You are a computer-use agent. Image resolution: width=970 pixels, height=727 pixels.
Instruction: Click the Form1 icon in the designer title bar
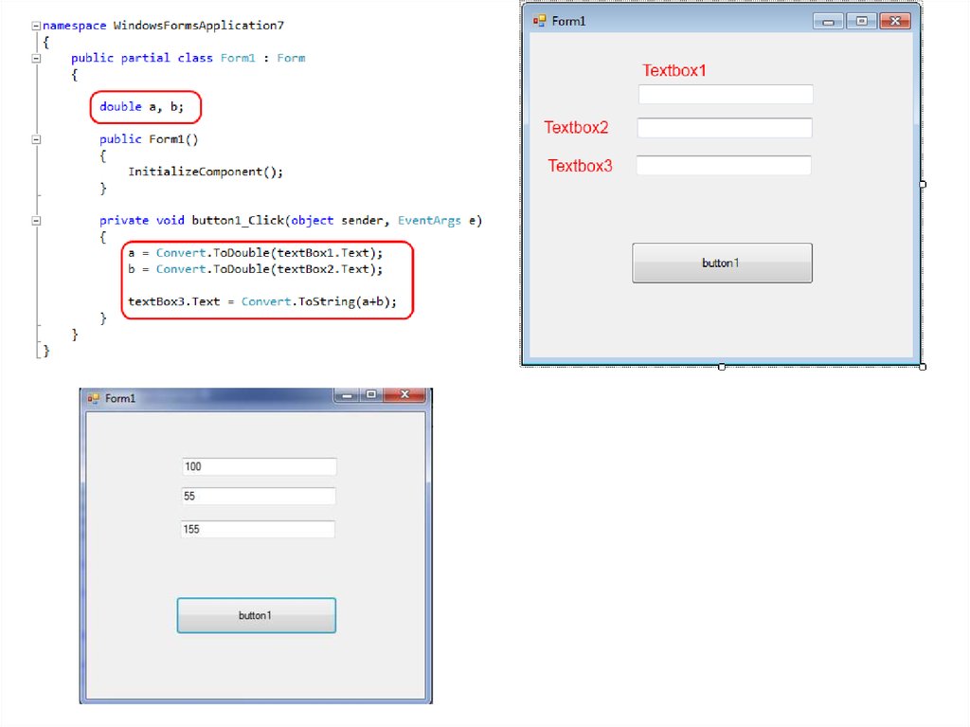point(540,20)
